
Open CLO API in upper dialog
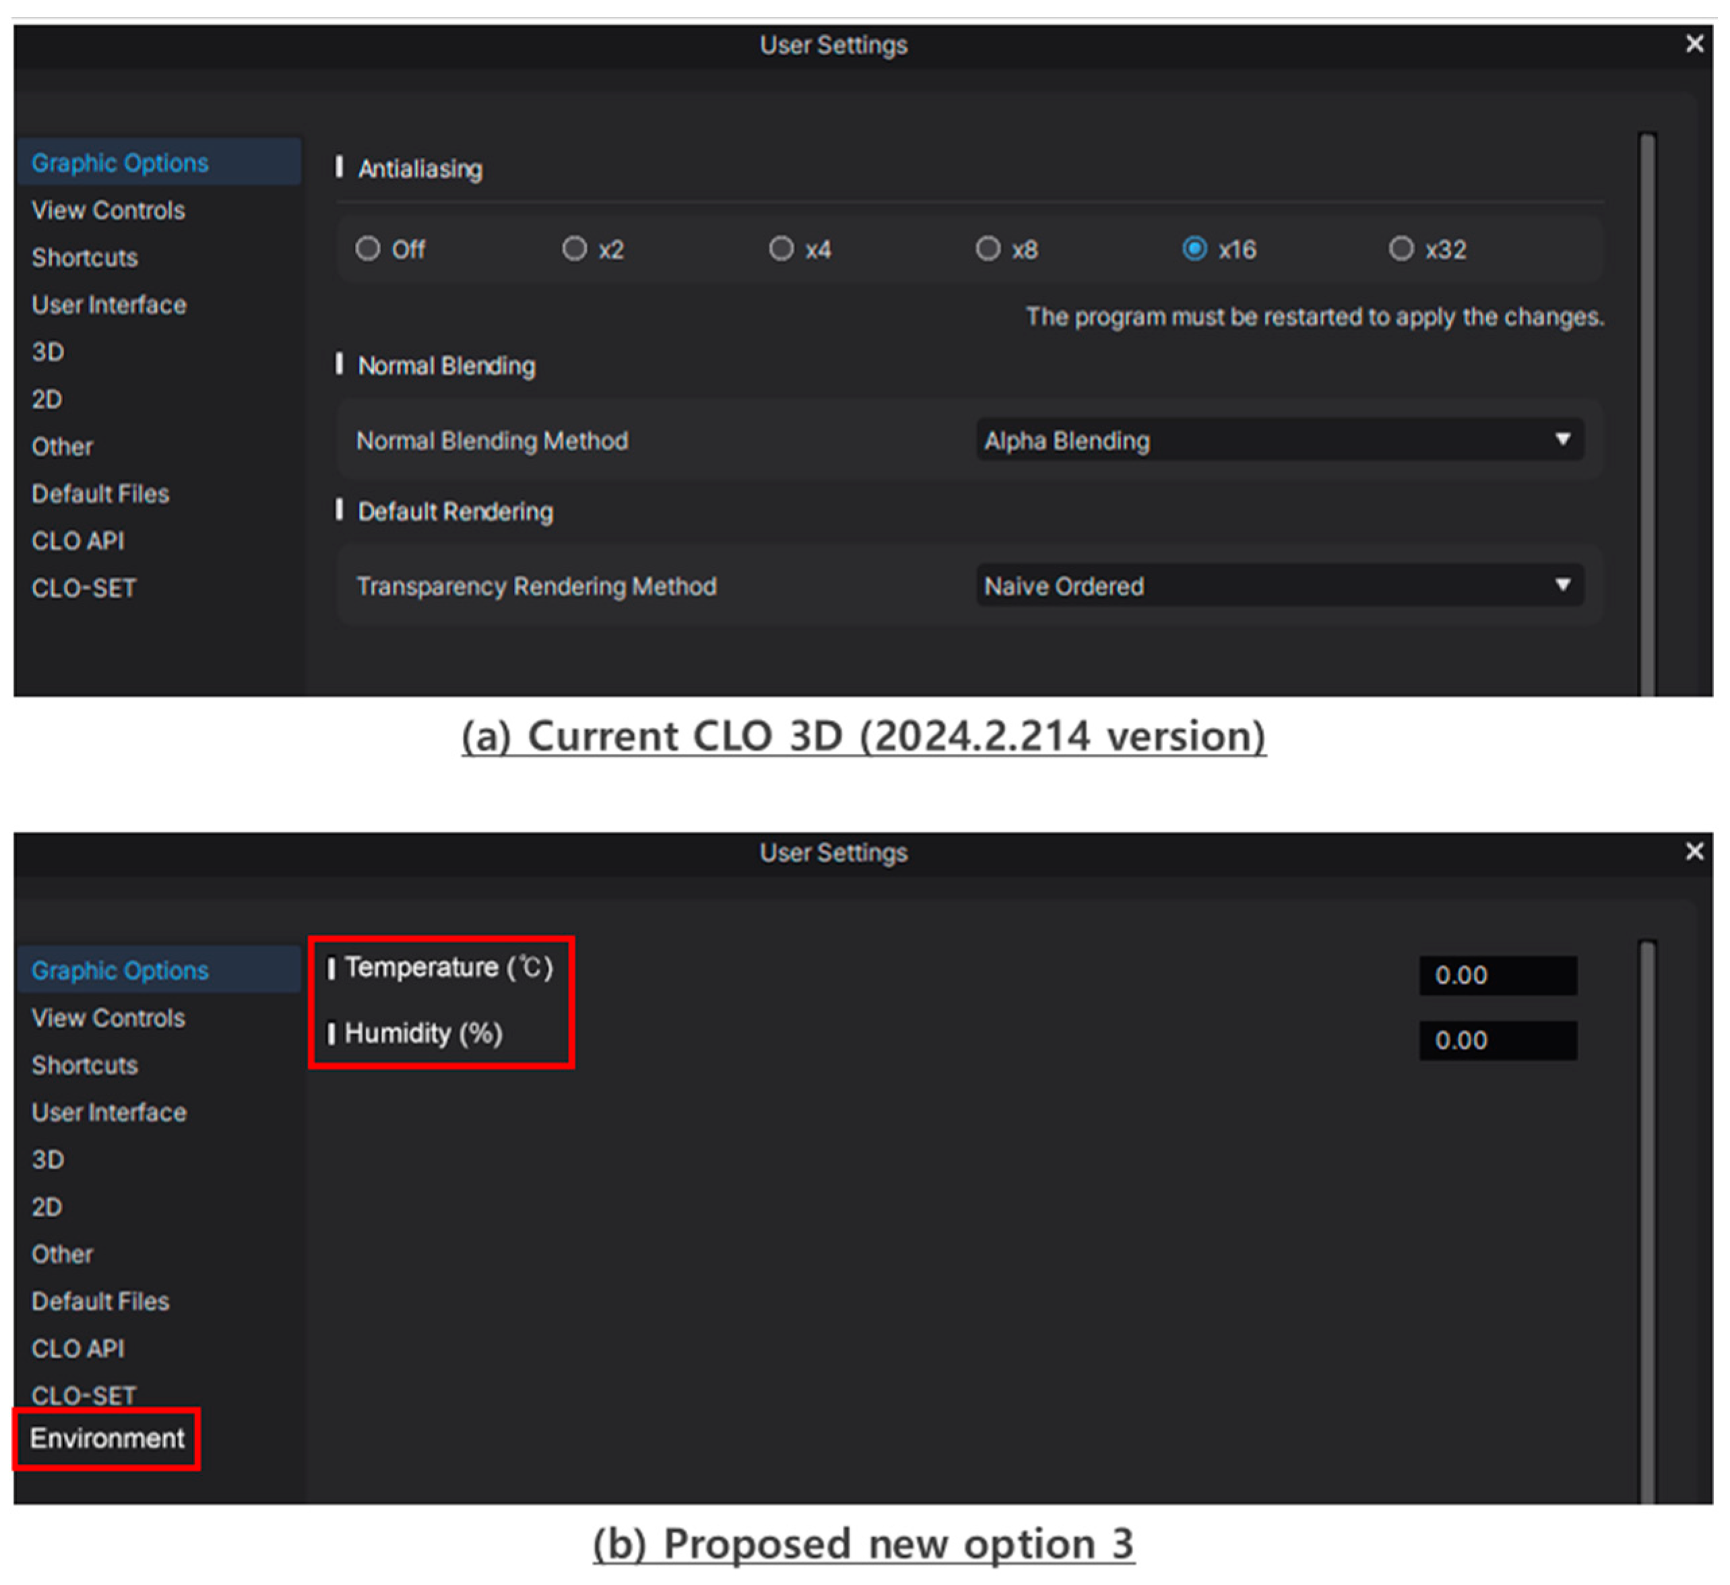click(78, 541)
